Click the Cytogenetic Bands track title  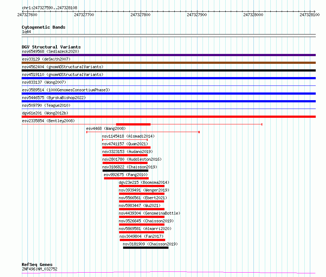[x=43, y=27]
